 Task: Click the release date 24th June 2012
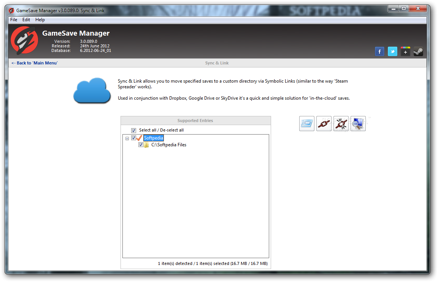[95, 46]
